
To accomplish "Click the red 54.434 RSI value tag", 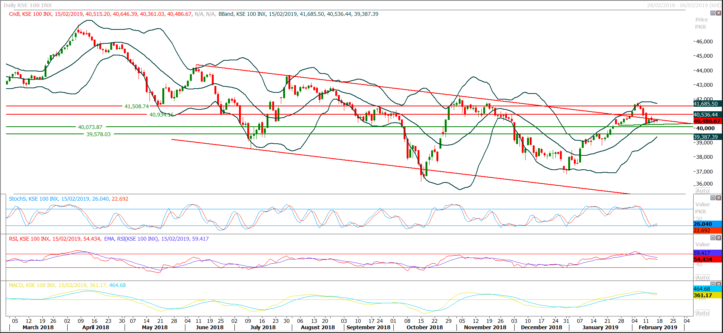I will (x=708, y=259).
